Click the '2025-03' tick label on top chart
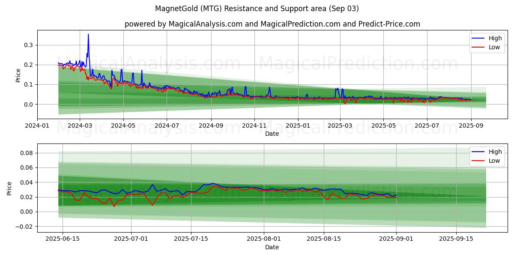This screenshot has width=514, height=257. coord(340,126)
